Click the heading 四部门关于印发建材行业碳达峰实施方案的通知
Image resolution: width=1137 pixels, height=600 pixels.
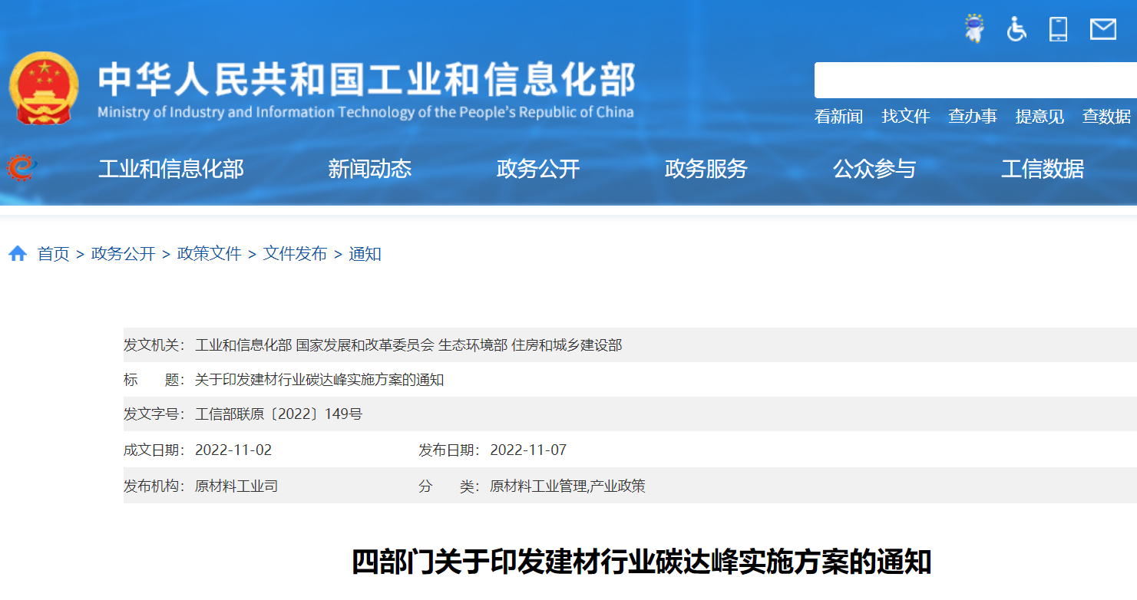642,562
